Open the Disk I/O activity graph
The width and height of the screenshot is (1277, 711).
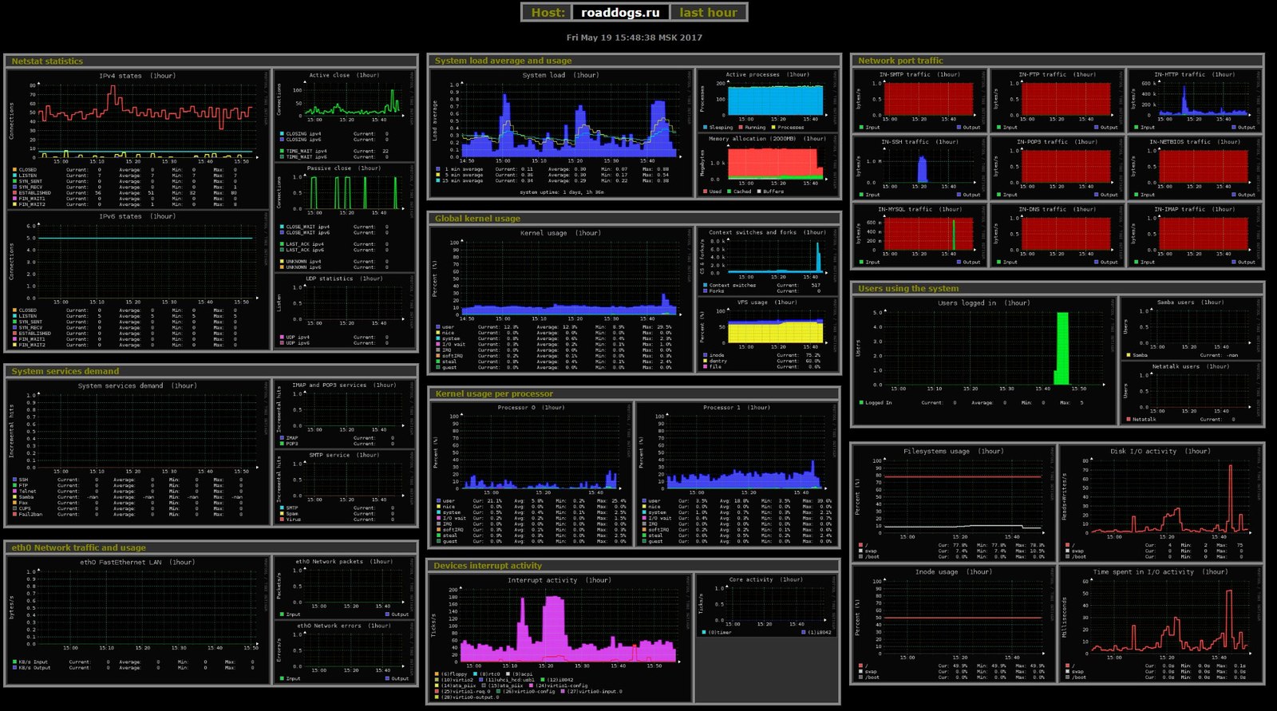(1160, 504)
